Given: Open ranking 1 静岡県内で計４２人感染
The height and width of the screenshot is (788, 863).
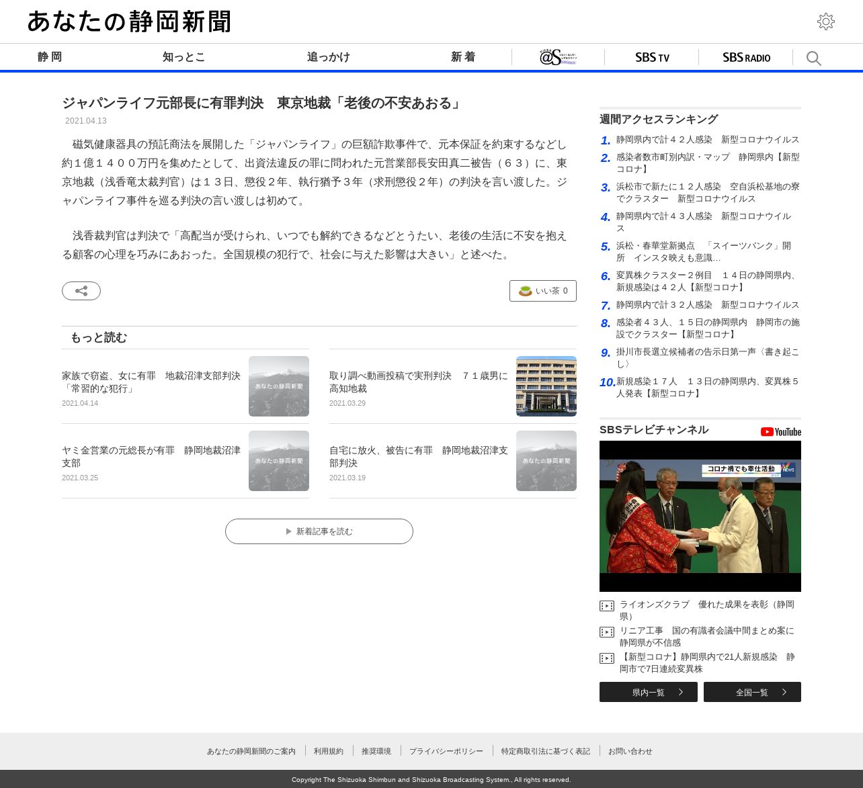Looking at the screenshot, I should pos(708,140).
